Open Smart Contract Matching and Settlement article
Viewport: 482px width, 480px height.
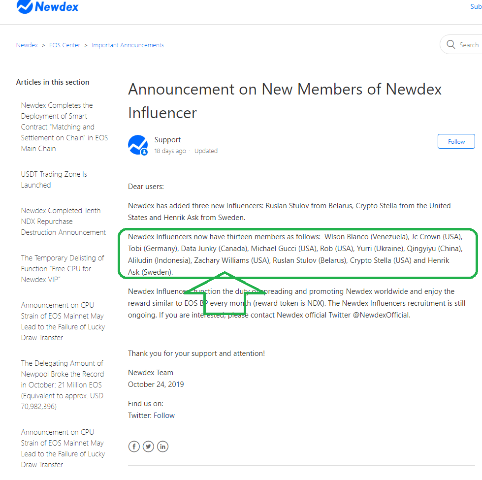coord(64,127)
